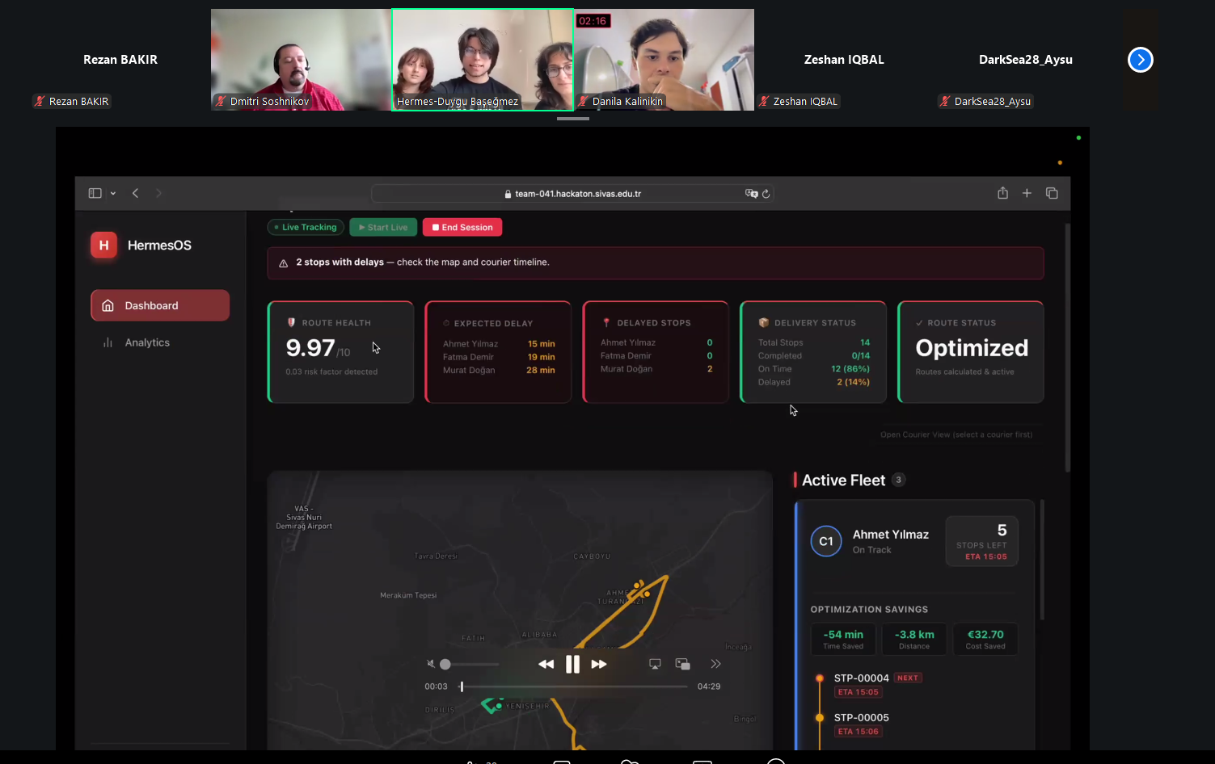This screenshot has width=1215, height=764.
Task: Click the rewind button in player
Action: coord(546,664)
